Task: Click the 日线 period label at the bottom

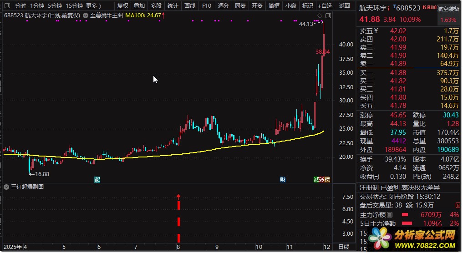Action: pyautogui.click(x=344, y=247)
